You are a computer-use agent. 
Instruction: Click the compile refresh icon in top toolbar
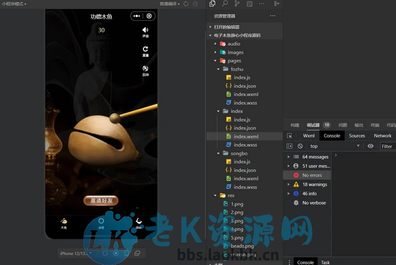pos(186,3)
